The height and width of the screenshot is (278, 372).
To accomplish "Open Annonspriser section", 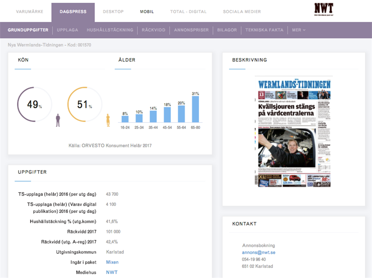I will [191, 30].
